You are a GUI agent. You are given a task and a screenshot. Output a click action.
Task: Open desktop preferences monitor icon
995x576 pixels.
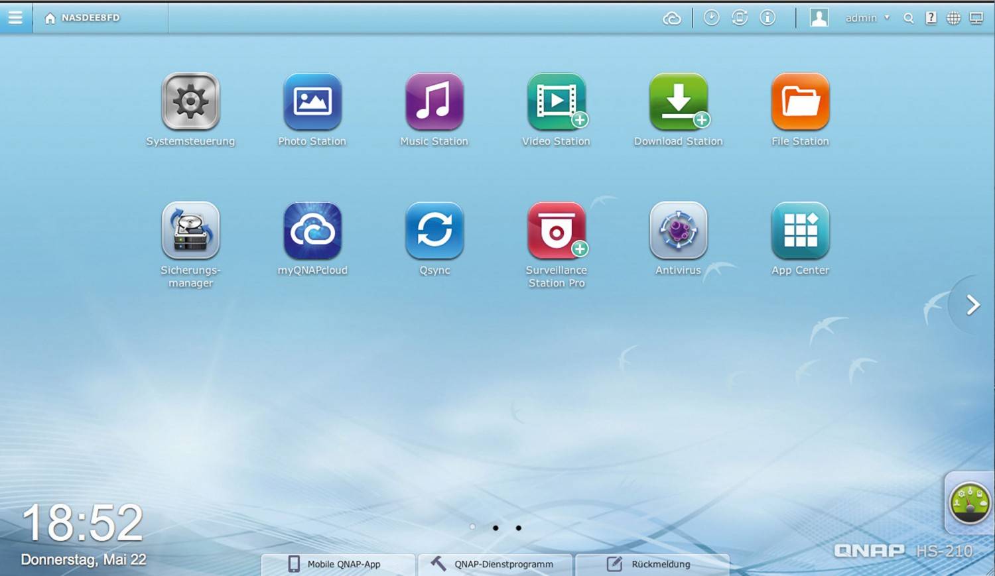click(976, 19)
